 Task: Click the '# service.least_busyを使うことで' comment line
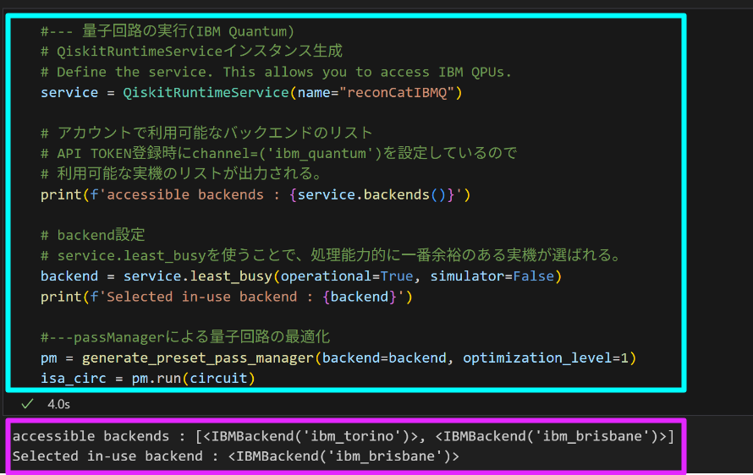(332, 255)
